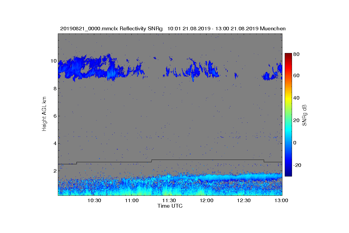Click the 12:30 time tick label

click(x=244, y=201)
